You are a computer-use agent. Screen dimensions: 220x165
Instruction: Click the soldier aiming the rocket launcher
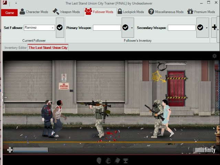99,118
